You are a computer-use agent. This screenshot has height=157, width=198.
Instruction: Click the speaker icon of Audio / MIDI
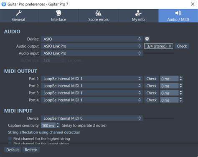(178, 13)
